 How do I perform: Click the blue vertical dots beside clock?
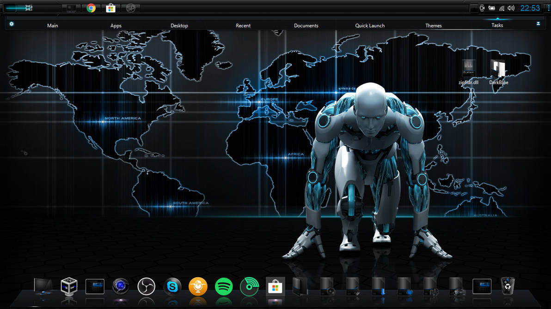pos(548,8)
